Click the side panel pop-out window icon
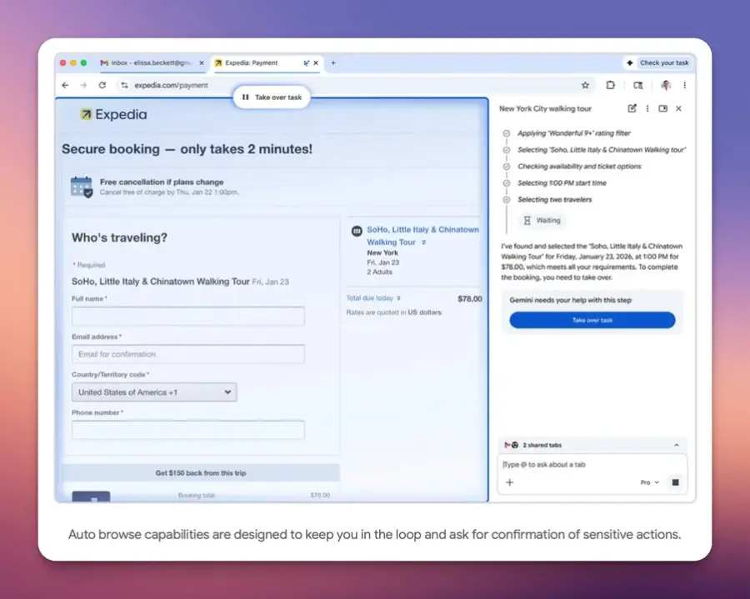The height and width of the screenshot is (599, 750). coord(663,108)
